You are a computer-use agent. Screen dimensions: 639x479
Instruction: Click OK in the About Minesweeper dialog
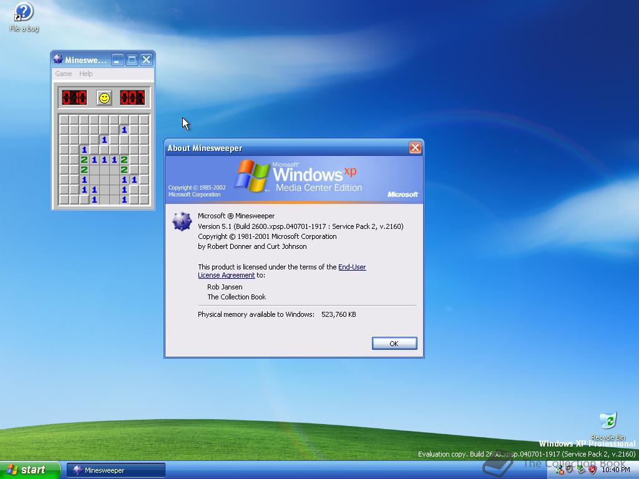[x=394, y=344]
